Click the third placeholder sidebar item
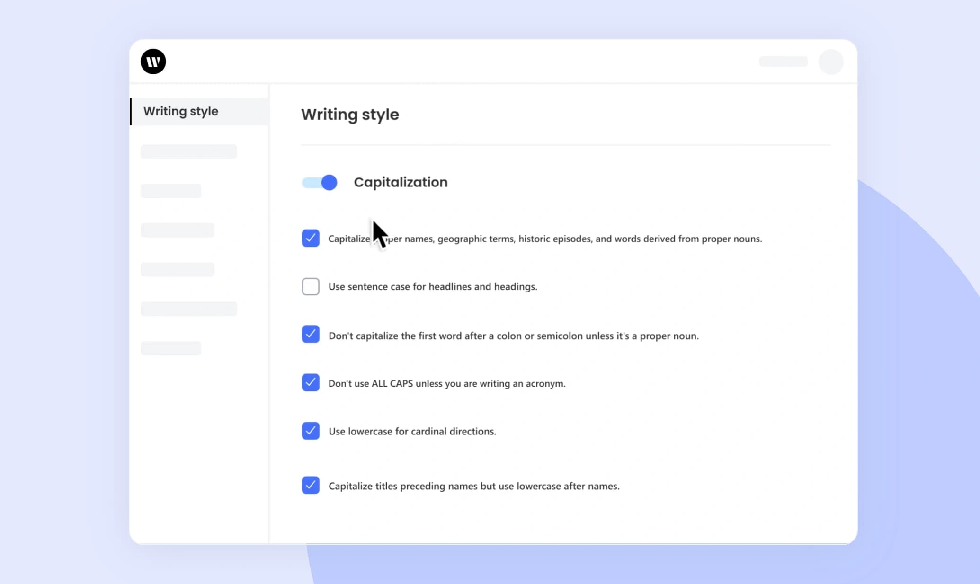The image size is (980, 584). tap(178, 230)
